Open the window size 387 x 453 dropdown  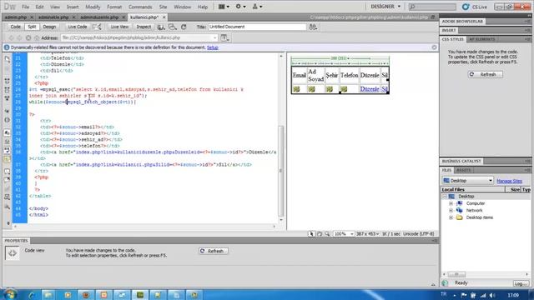point(367,234)
